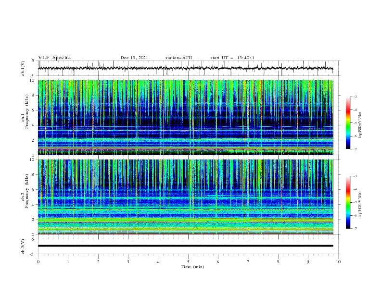Viewport: 381px width, 294px height.
Task: Click the time axis tick label "5"
Action: (x=188, y=262)
